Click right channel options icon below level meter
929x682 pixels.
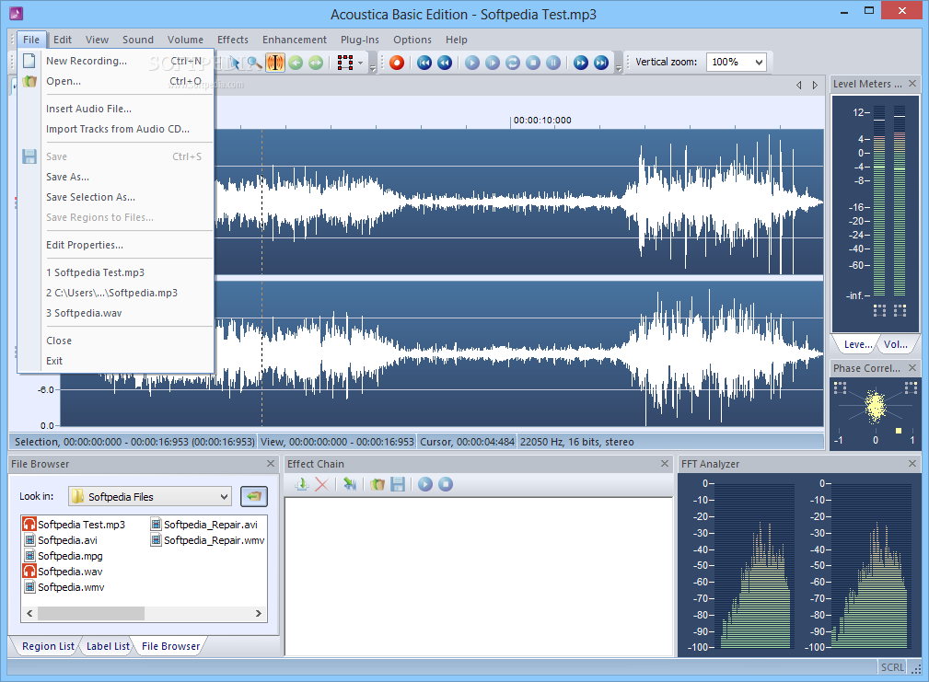tap(900, 311)
